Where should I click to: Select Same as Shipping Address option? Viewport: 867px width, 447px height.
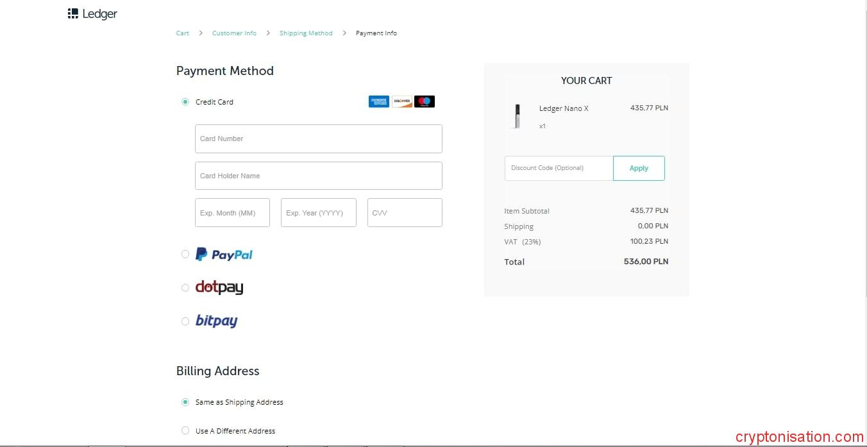pos(185,402)
